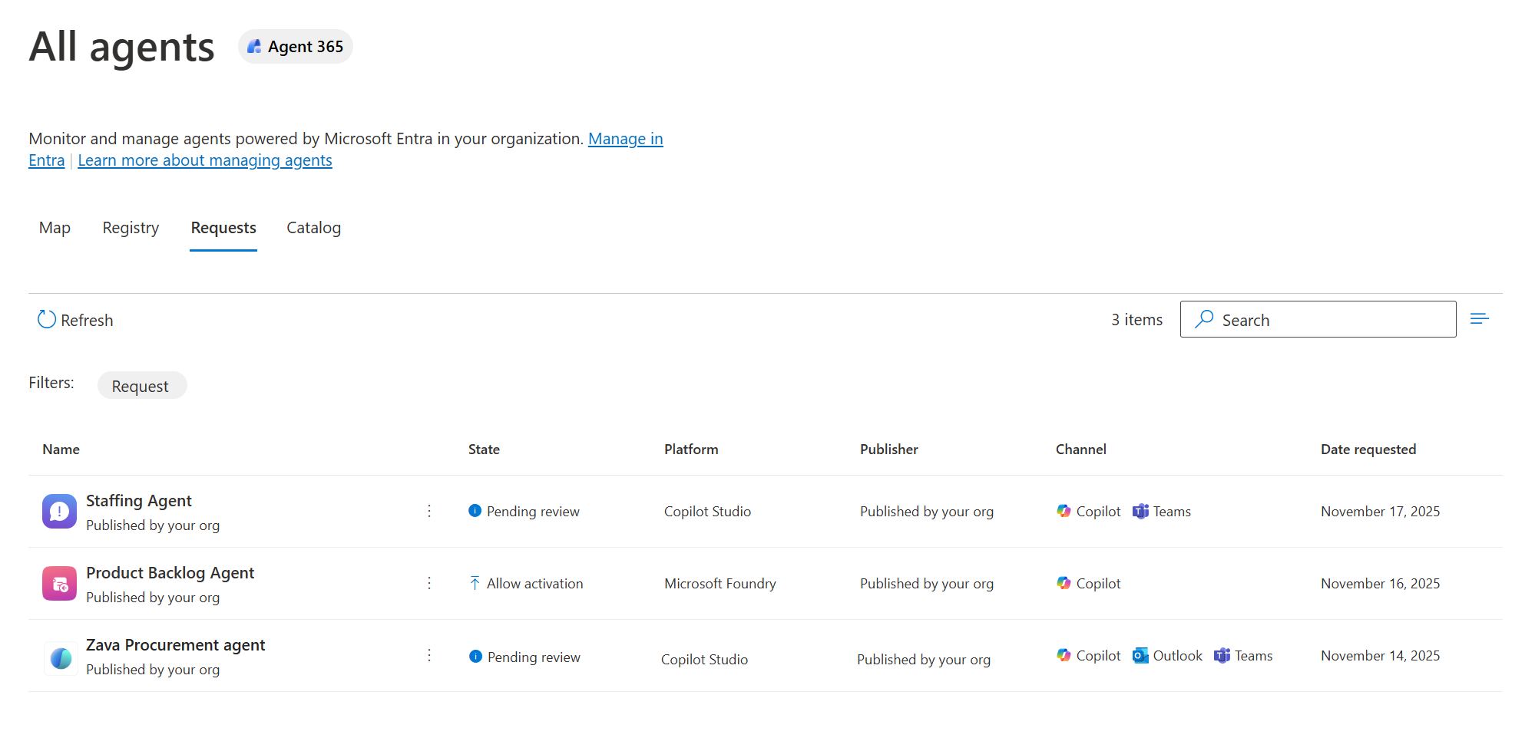The width and height of the screenshot is (1535, 751).
Task: Click Copilot channel icon in Product Backlog row
Action: [1064, 583]
